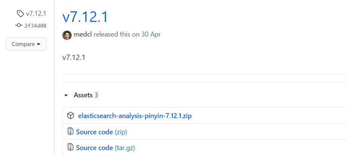Collapse the Assets section using the triangle
Screen dimensions: 346x155
[x=66, y=95]
